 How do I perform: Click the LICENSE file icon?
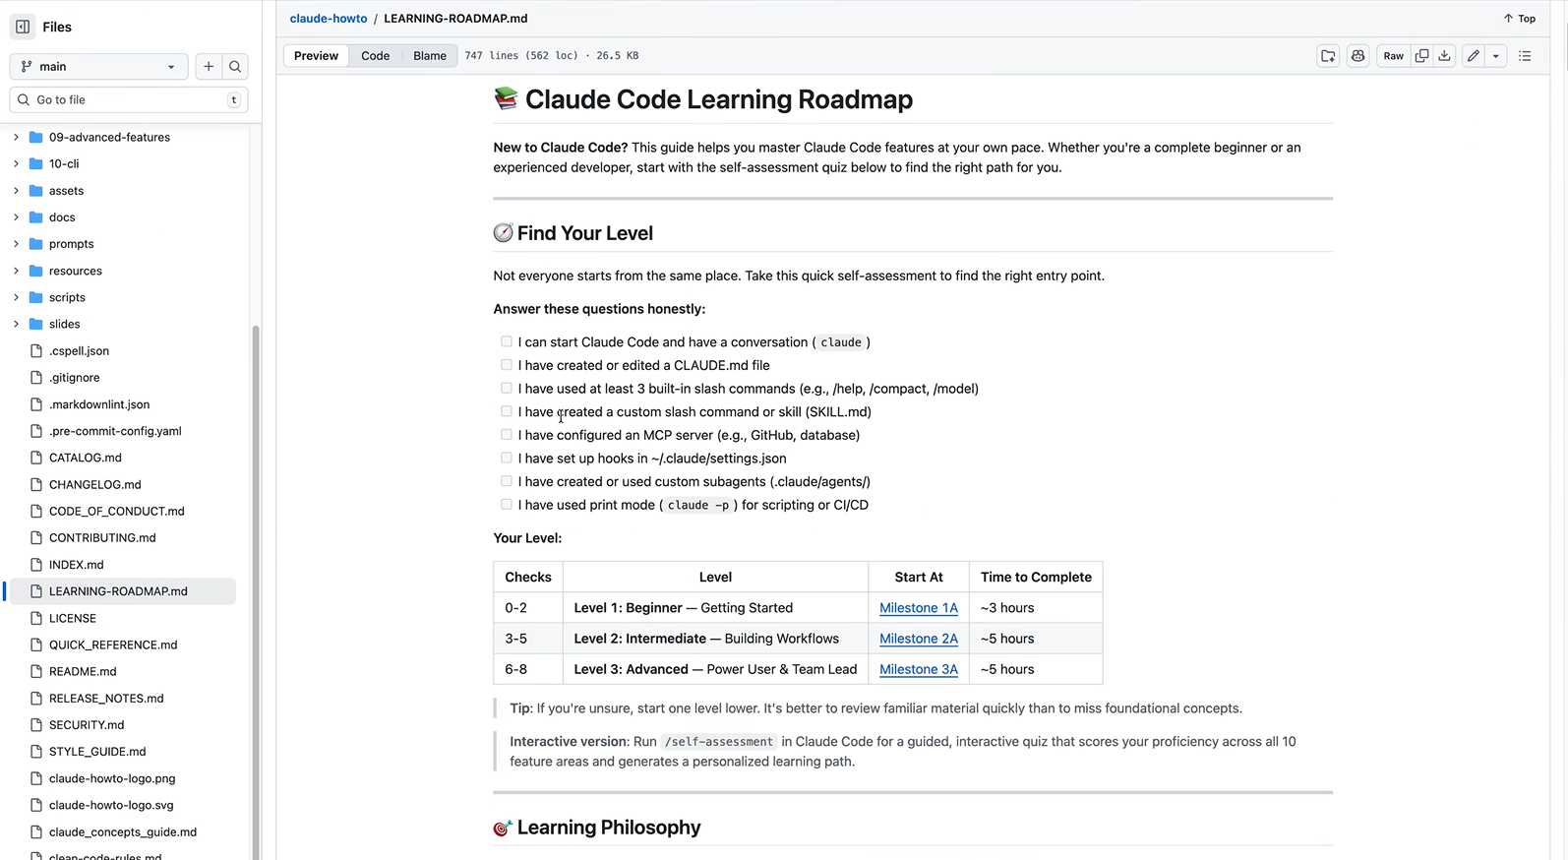pos(36,618)
